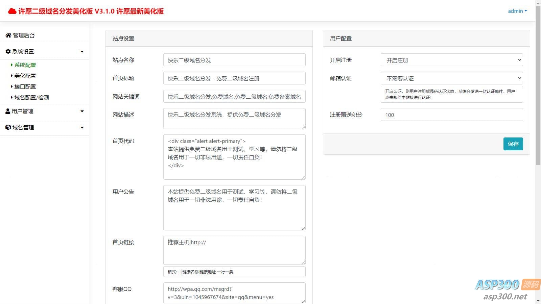Open 系统配置 in the sidebar

pyautogui.click(x=25, y=65)
